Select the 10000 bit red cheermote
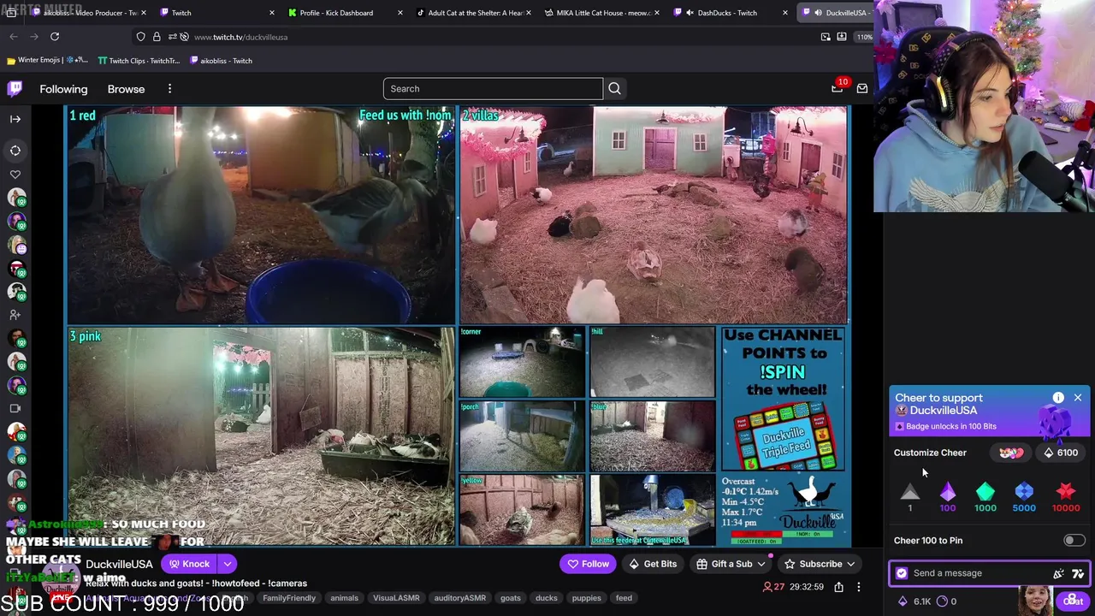Image resolution: width=1095 pixels, height=616 pixels. click(x=1066, y=497)
